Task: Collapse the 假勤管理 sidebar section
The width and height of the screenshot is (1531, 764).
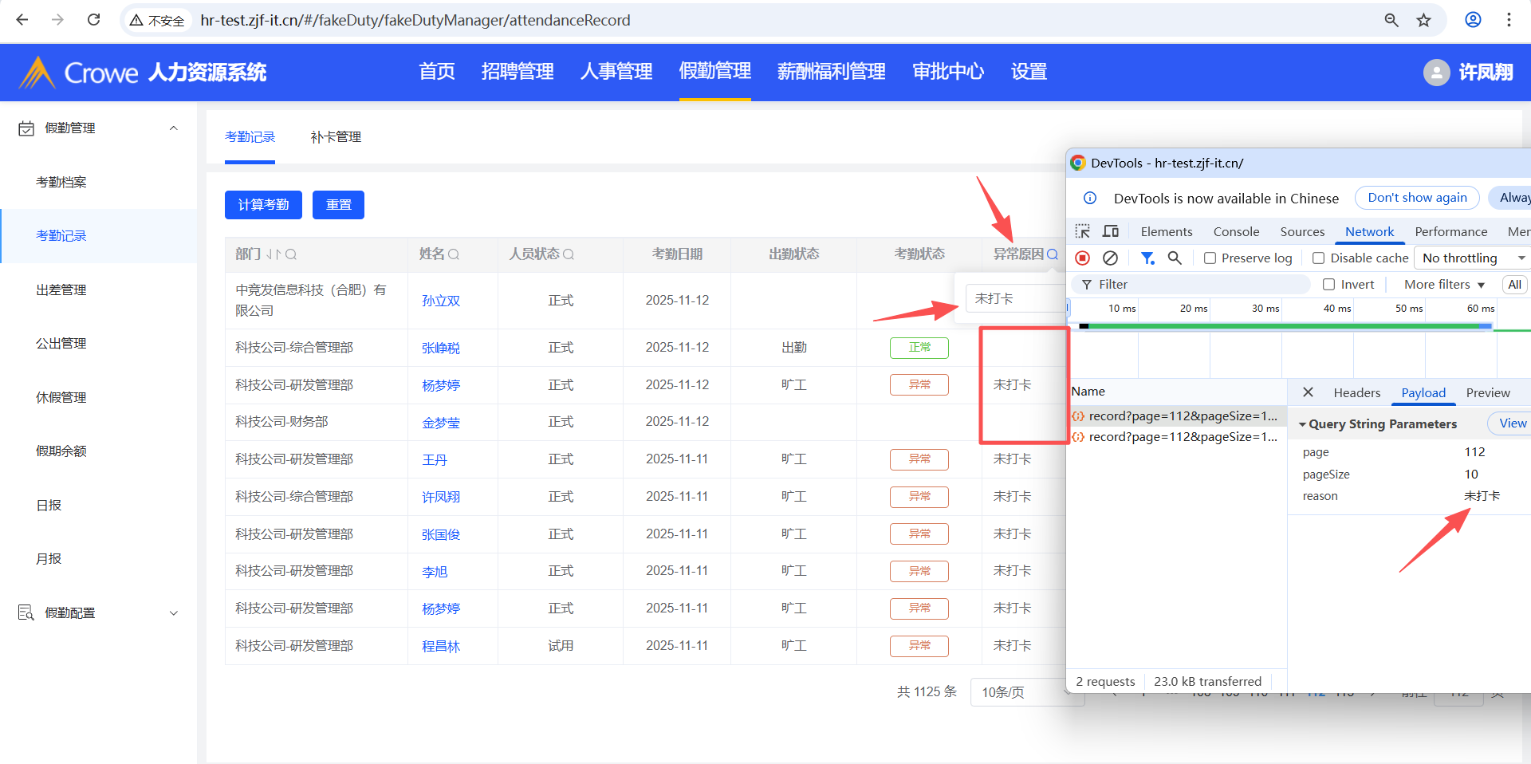Action: click(x=173, y=128)
